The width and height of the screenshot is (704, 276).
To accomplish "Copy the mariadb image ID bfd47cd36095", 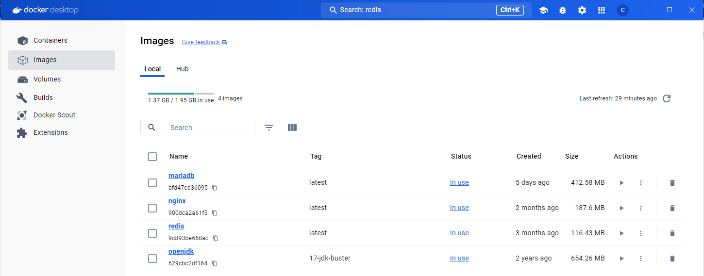I will [x=215, y=188].
